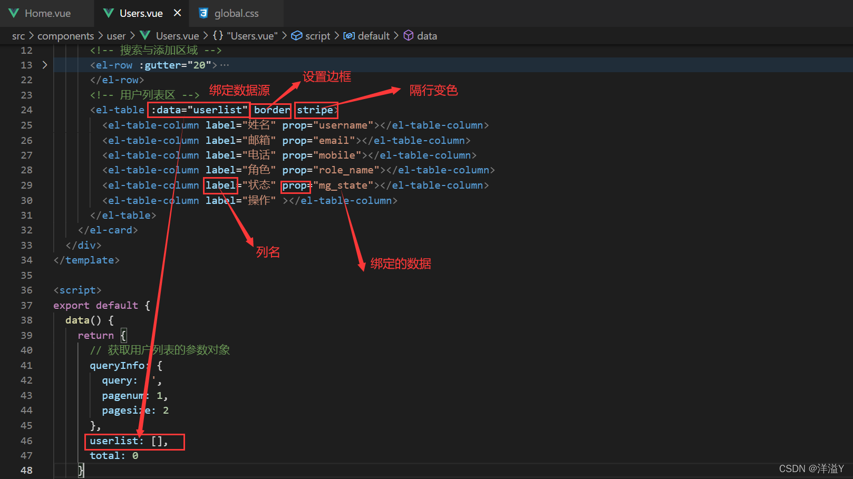Screen dimensions: 853x479
Task: Click the 'stripe' attribute on line 24
Action: (315, 110)
